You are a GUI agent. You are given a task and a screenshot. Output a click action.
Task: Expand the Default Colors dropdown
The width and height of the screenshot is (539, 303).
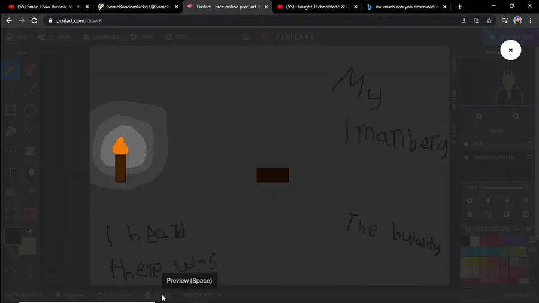(x=492, y=229)
